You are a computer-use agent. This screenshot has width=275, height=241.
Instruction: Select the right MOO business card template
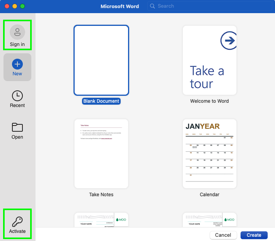210,220
